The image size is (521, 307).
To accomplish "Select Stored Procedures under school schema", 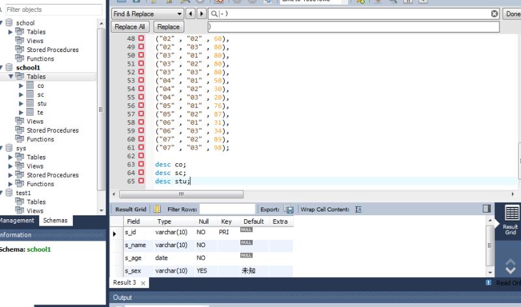I will (x=53, y=49).
